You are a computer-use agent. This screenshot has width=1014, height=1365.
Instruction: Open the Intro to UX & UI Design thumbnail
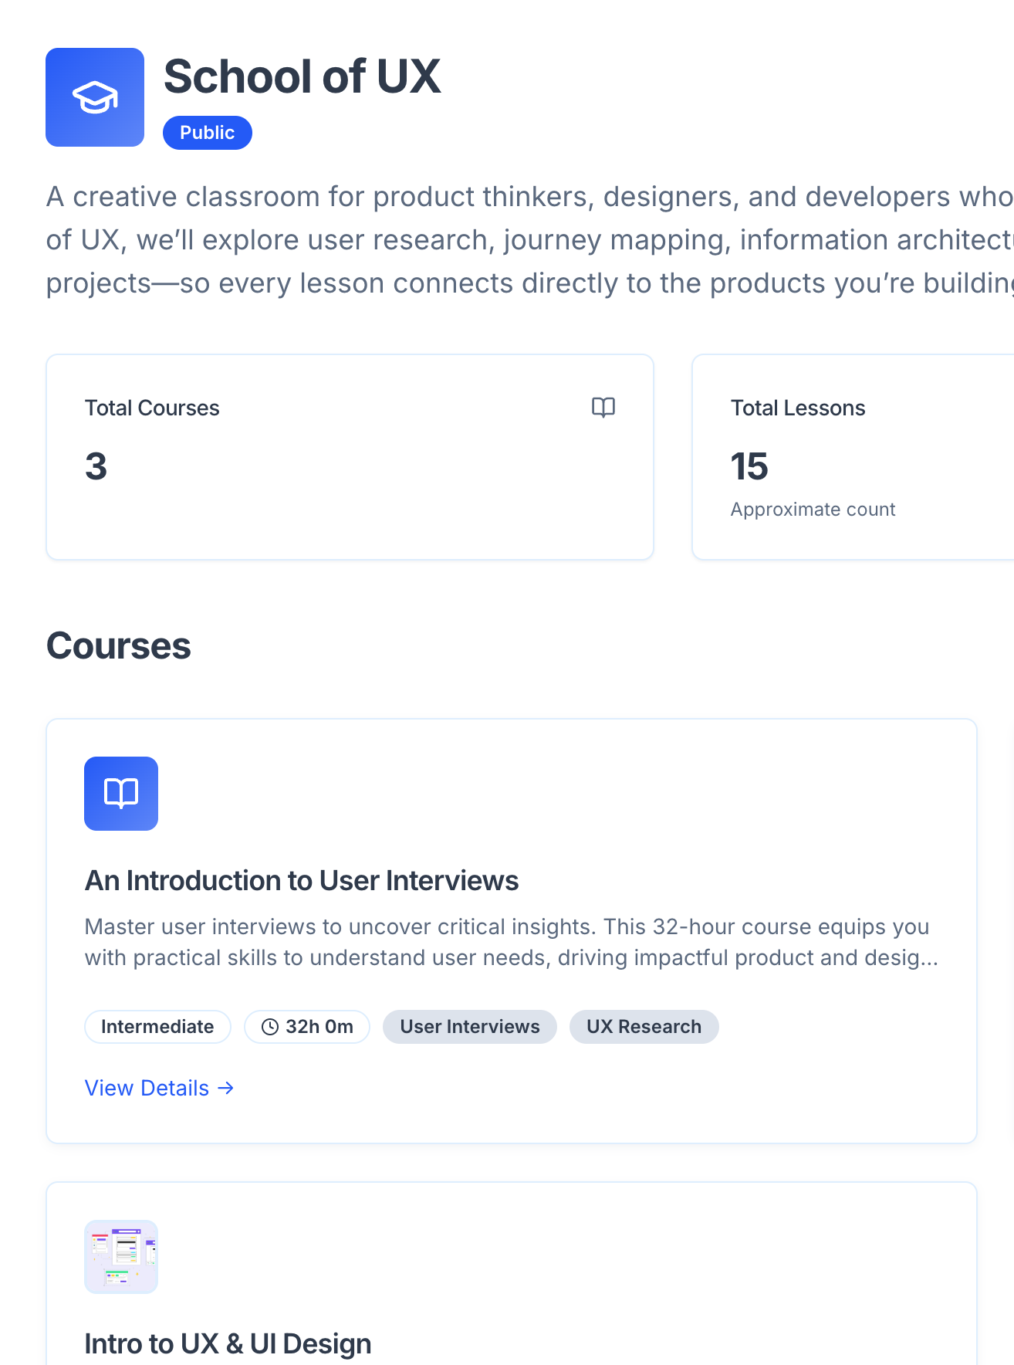(x=121, y=1257)
